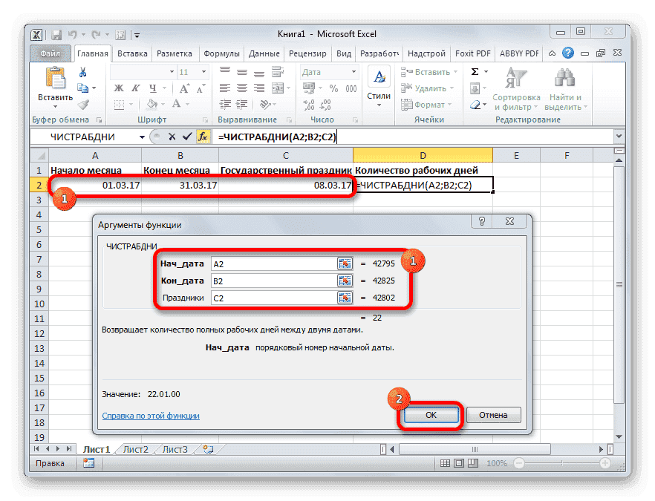Open Справка по этой функции link
The height and width of the screenshot is (501, 655).
click(x=150, y=416)
